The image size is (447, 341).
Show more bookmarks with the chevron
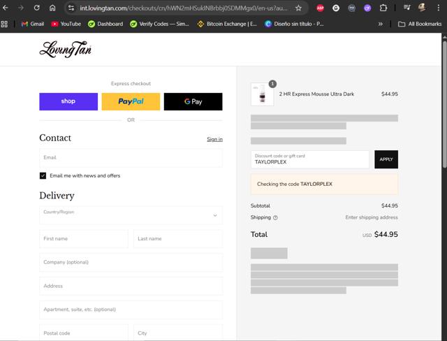(380, 24)
